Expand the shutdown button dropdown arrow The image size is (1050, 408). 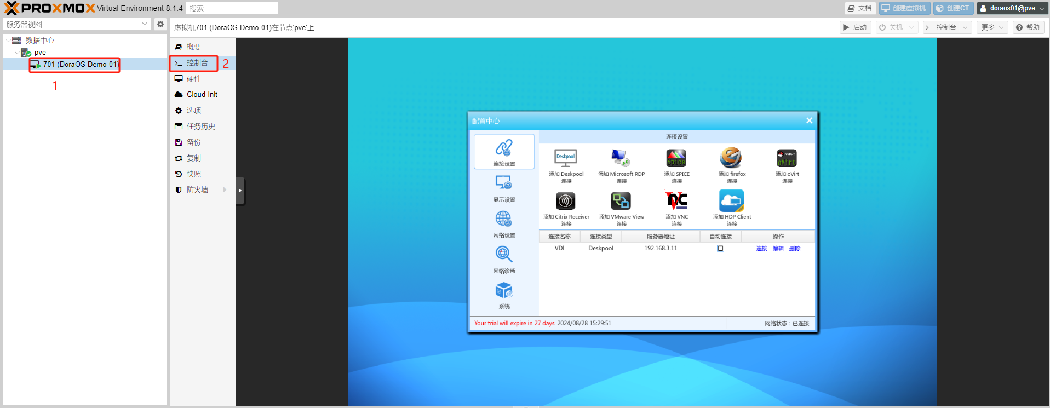pos(911,27)
